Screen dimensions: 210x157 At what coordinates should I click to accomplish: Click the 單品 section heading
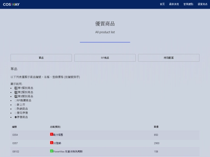(x=14, y=69)
